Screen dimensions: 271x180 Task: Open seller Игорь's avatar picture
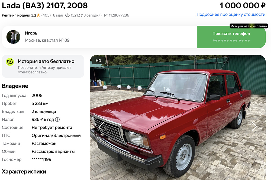tap(13, 37)
